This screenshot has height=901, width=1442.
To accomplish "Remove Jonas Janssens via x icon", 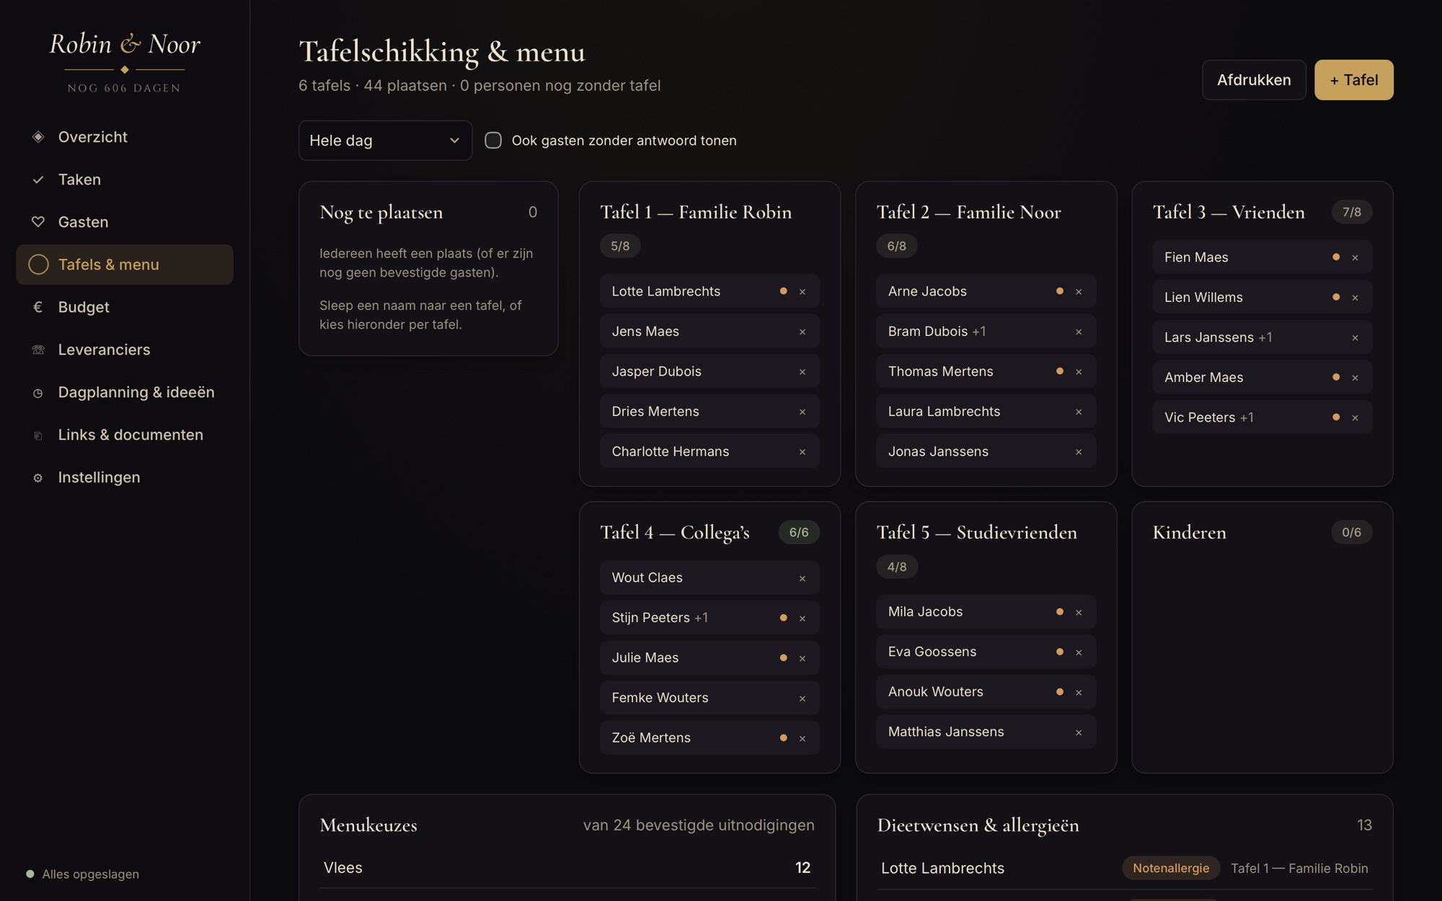I will coord(1079,452).
